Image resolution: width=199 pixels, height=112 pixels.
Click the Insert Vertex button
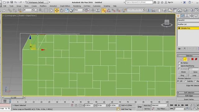[x=189, y=100]
